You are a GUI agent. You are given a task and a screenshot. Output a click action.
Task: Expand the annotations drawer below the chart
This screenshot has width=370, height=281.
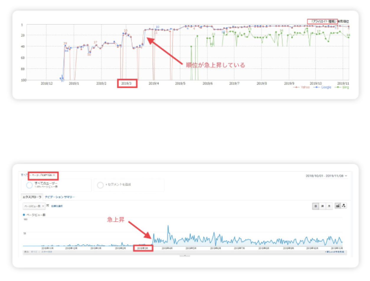coord(185,255)
